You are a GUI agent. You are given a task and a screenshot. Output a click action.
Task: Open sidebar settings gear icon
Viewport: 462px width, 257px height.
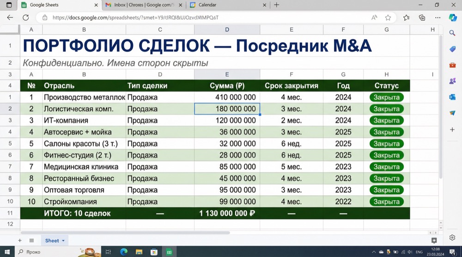click(x=452, y=238)
